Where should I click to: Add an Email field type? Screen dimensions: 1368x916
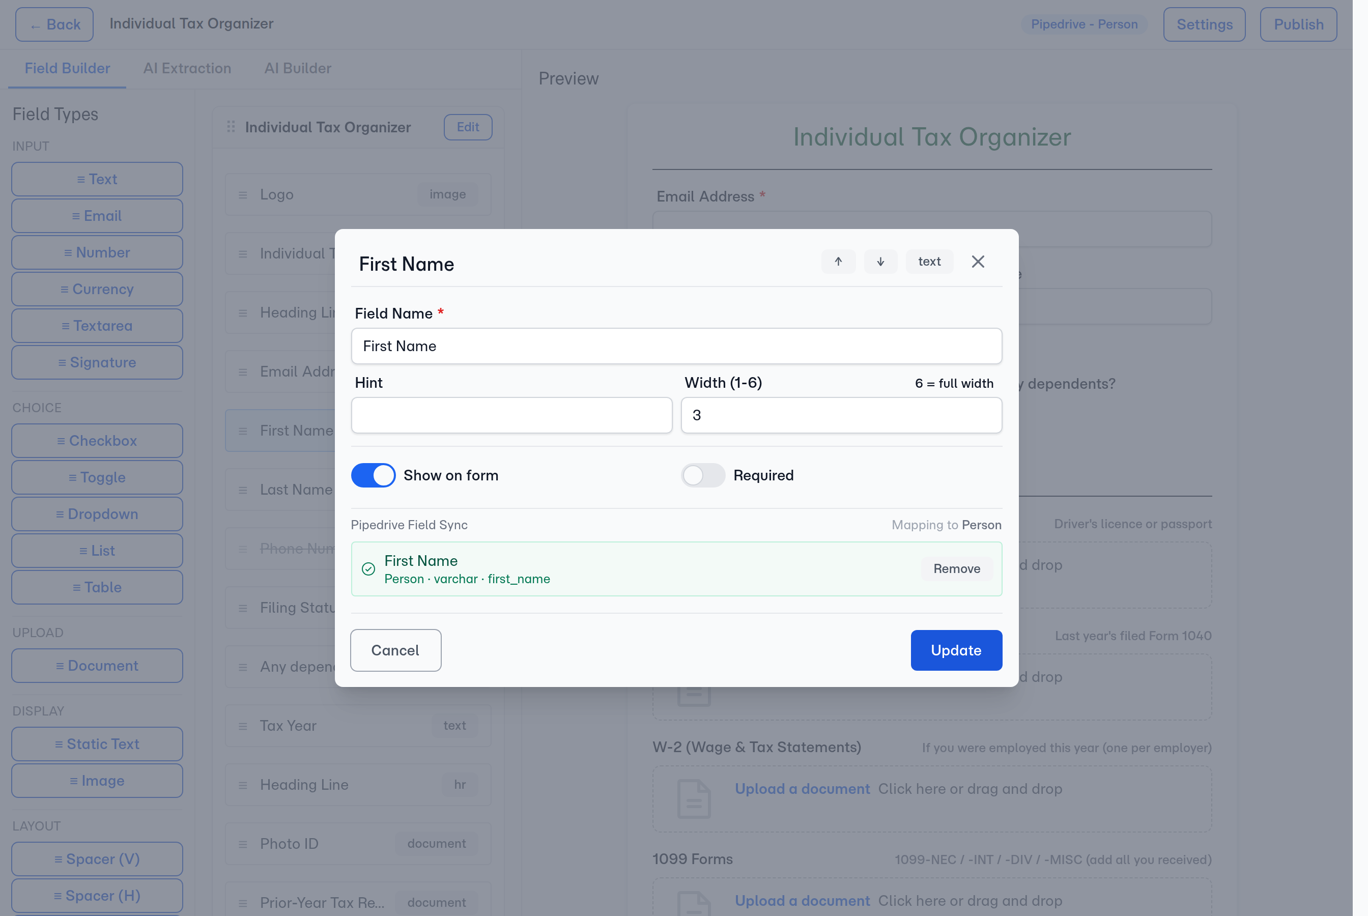(97, 216)
